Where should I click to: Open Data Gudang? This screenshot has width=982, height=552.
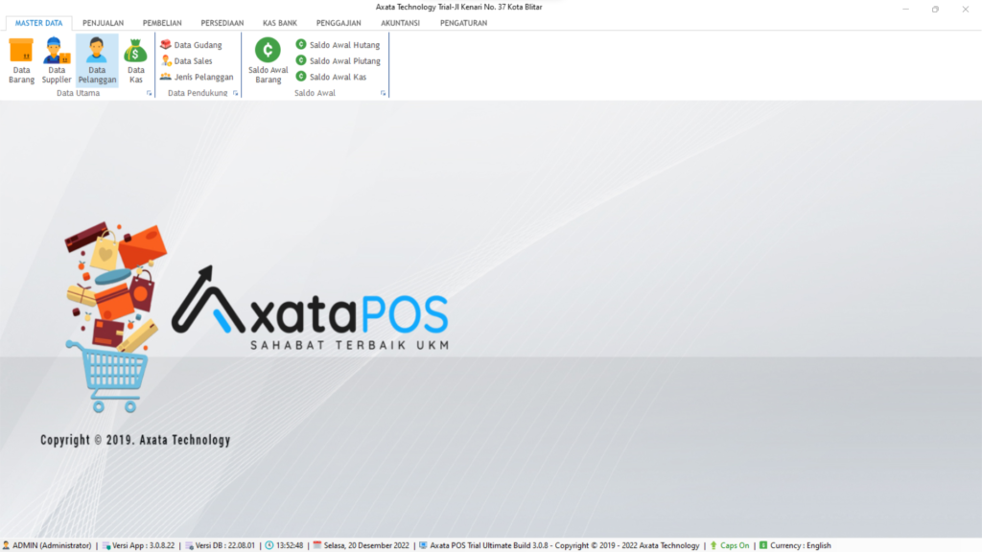191,45
